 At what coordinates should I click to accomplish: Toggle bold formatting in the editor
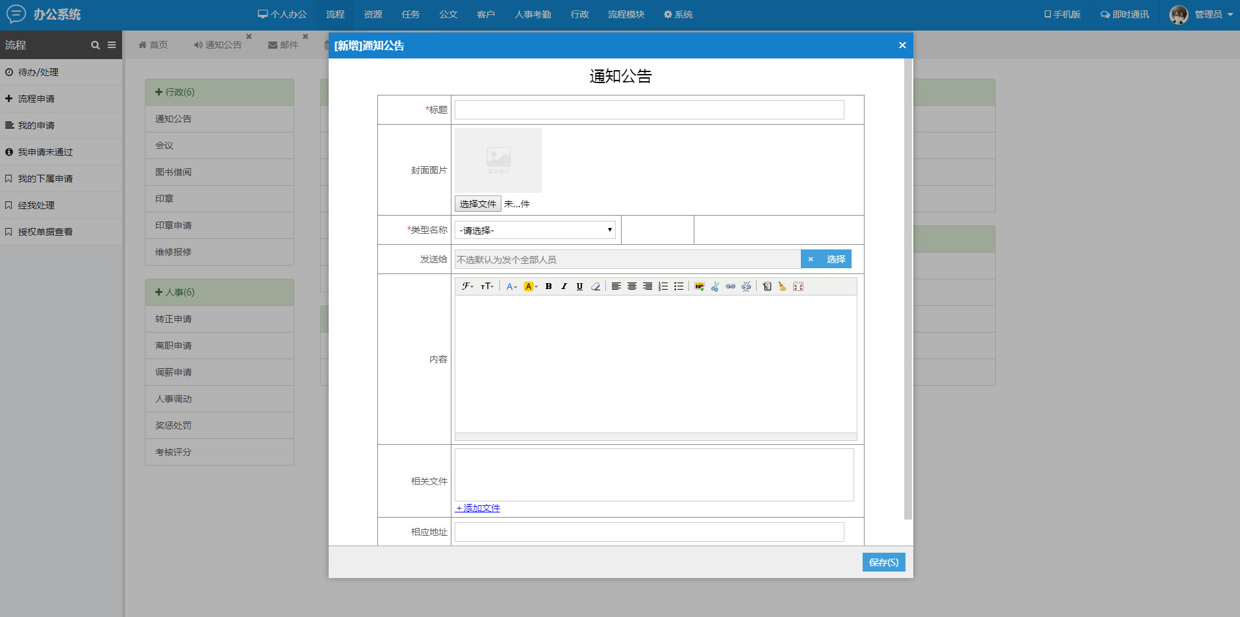click(x=548, y=286)
